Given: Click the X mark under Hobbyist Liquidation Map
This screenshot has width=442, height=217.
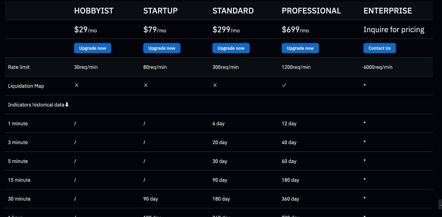Looking at the screenshot, I should [76, 85].
